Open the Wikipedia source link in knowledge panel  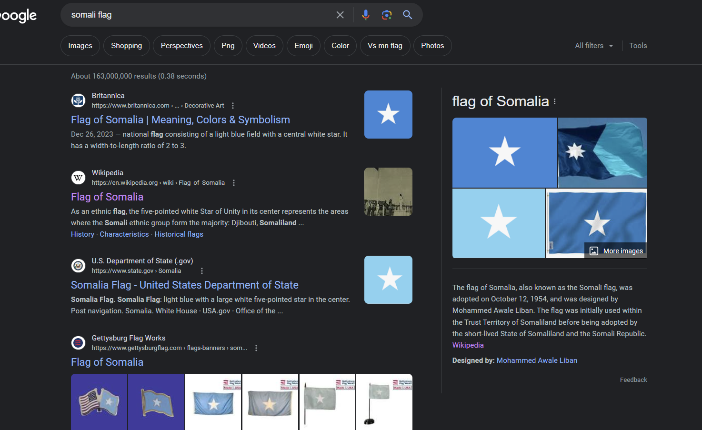coord(468,345)
